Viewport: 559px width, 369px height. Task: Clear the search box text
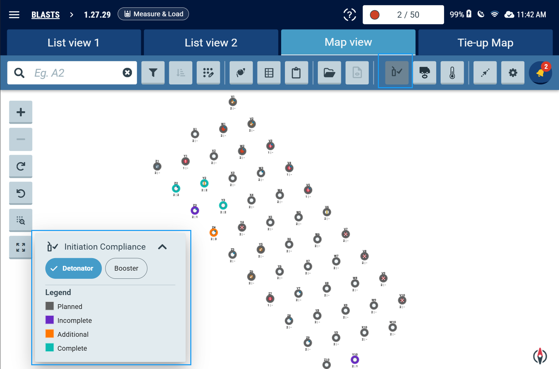(127, 73)
